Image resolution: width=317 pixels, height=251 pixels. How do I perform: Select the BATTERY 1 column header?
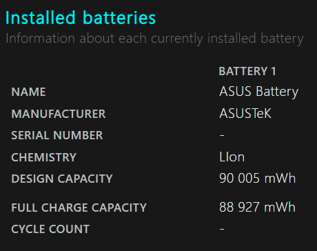click(x=247, y=71)
